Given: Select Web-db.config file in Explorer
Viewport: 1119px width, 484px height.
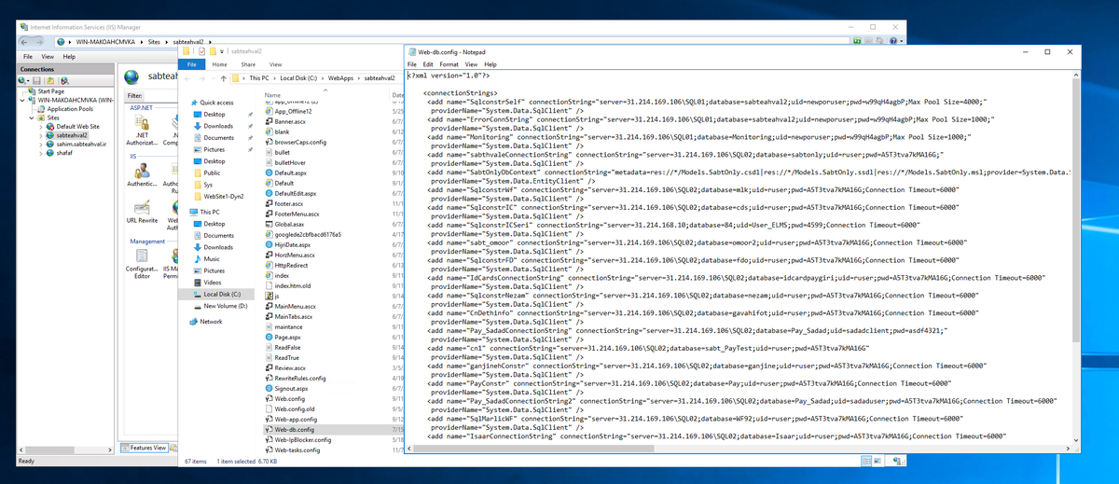Looking at the screenshot, I should point(294,430).
